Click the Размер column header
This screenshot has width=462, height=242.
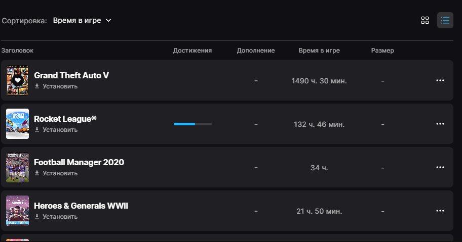[382, 51]
